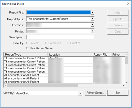
Task: Click the Delete button
Action: click(118, 25)
